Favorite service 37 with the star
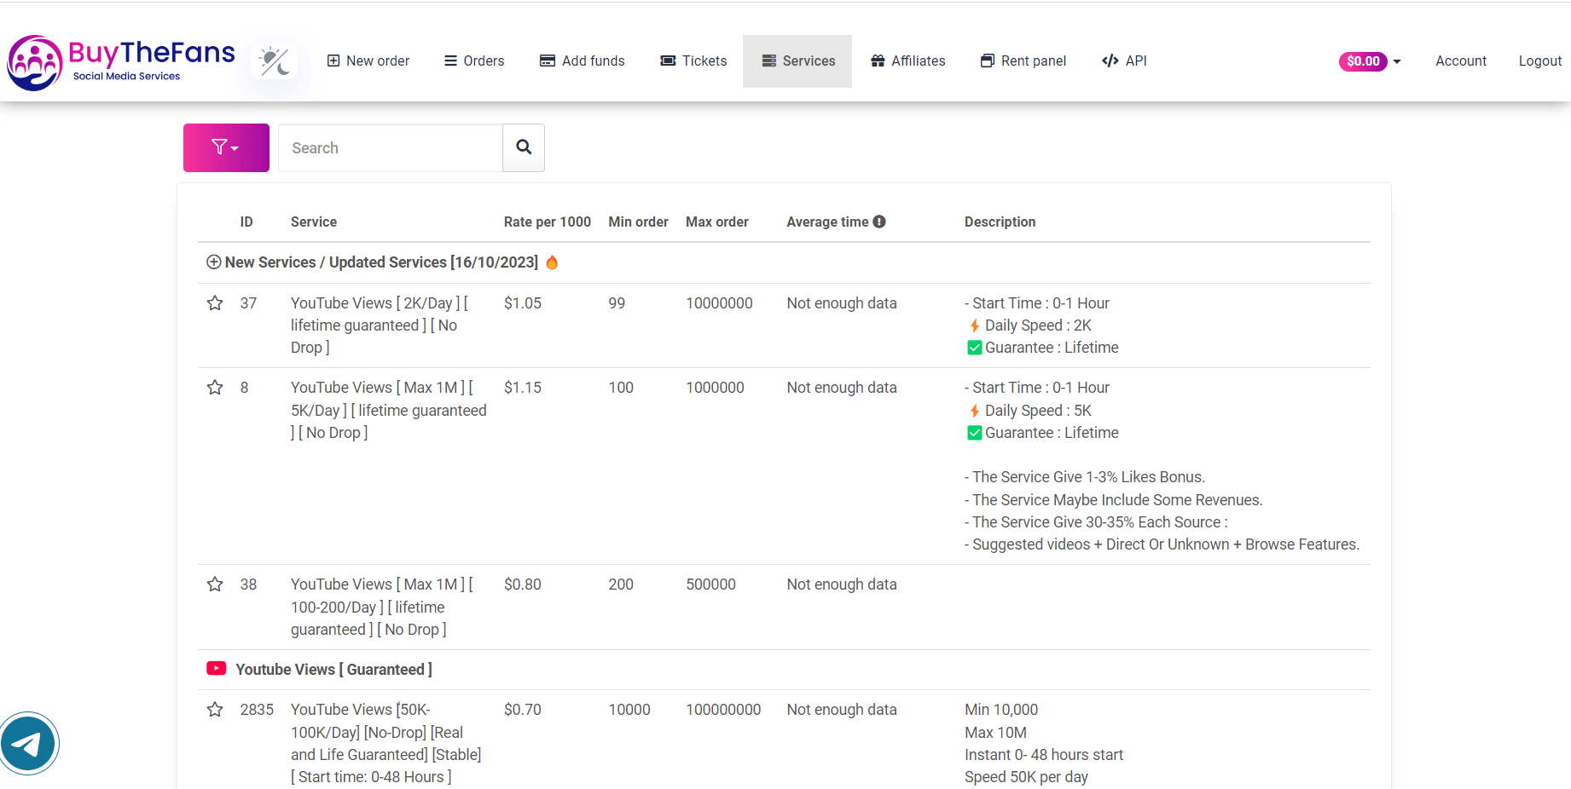 [x=215, y=303]
